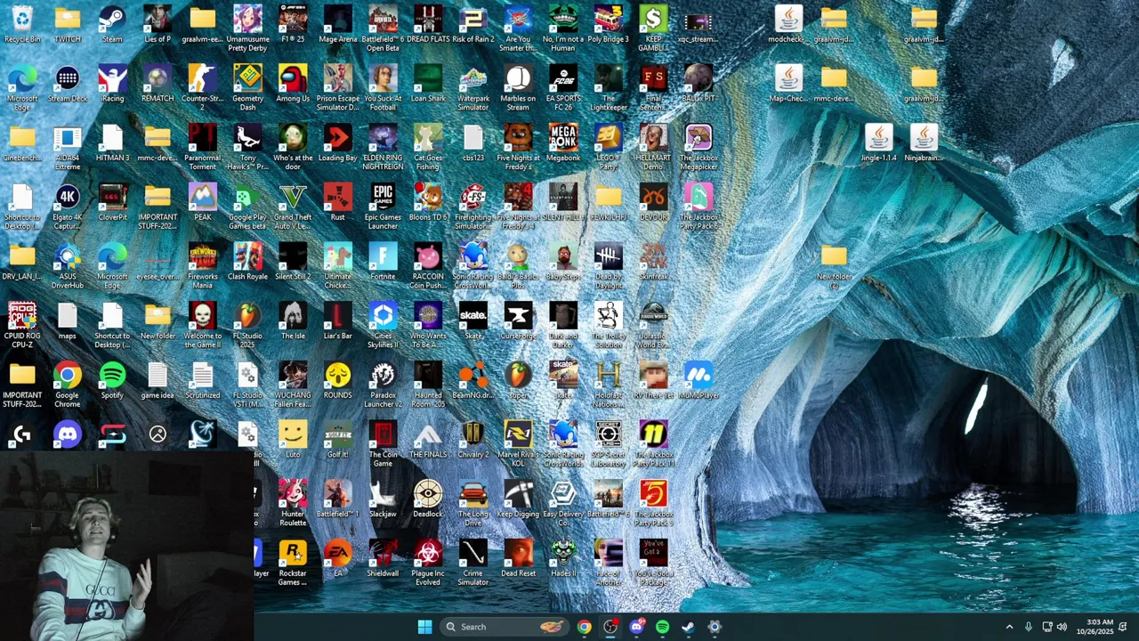Screen dimensions: 1139x641
Task: Open the New folder (2) icon
Action: coord(834,266)
